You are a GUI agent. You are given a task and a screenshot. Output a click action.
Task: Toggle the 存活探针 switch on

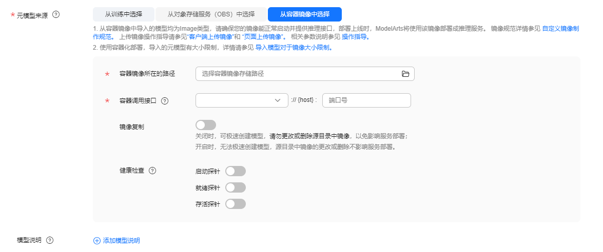pos(236,204)
